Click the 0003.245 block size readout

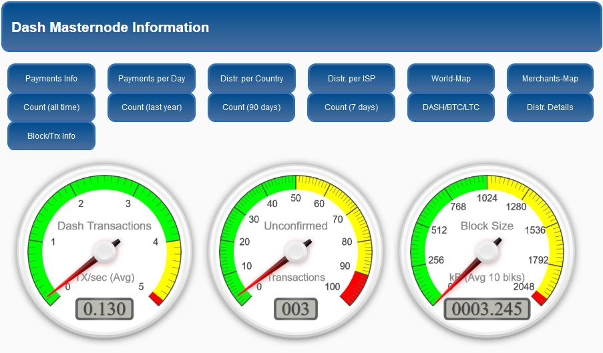[x=487, y=309]
